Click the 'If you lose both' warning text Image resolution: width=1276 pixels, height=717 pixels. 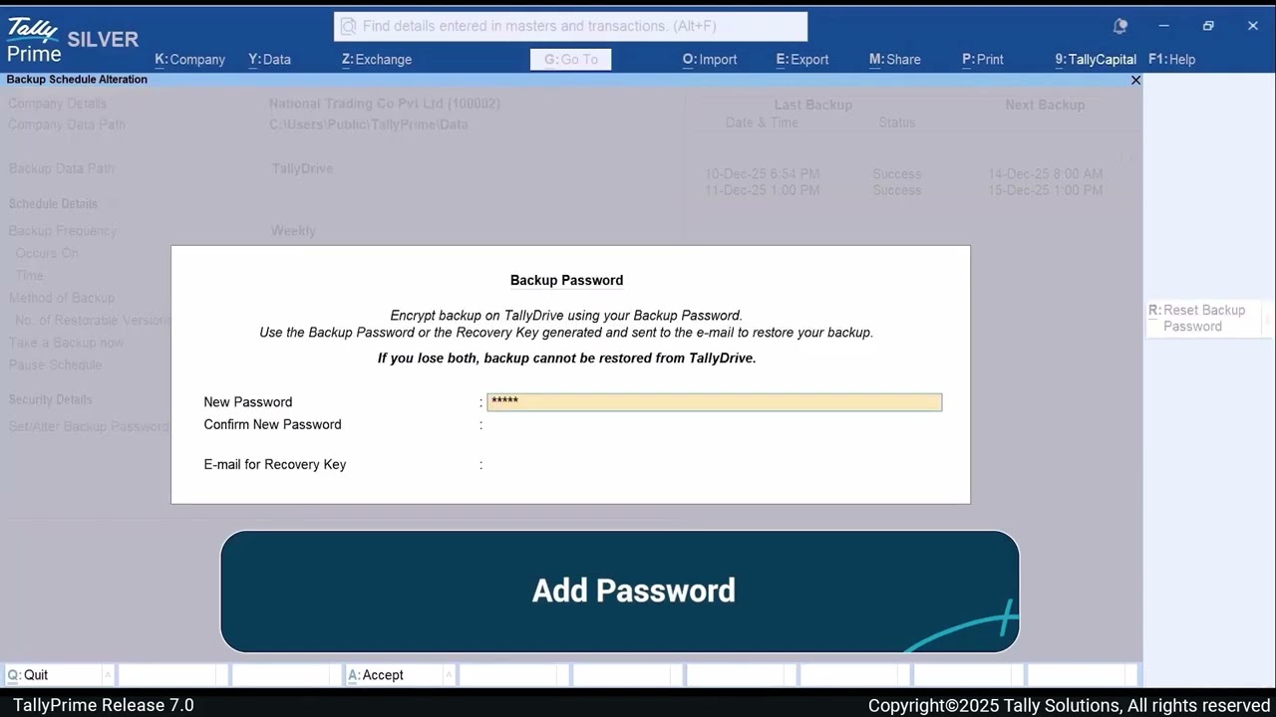[566, 358]
